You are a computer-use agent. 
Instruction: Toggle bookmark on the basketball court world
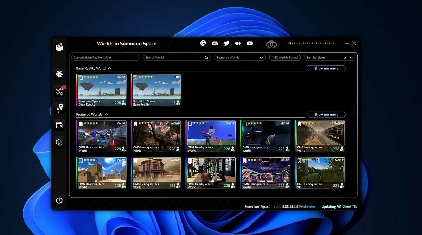coord(190,124)
